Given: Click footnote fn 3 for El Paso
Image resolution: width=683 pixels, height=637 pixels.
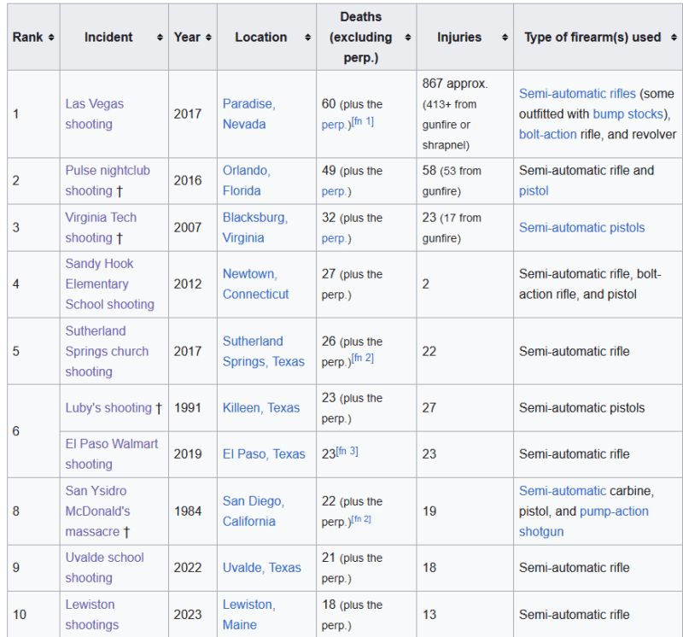Looking at the screenshot, I should [x=347, y=451].
